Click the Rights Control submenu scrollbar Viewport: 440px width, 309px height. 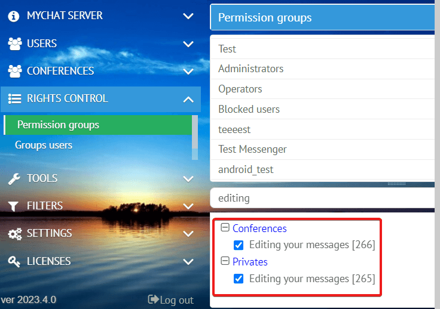[x=195, y=137]
